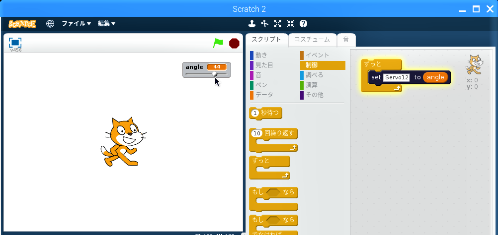This screenshot has height=235, width=498.
Task: Click the Scratch logo
Action: click(x=22, y=24)
